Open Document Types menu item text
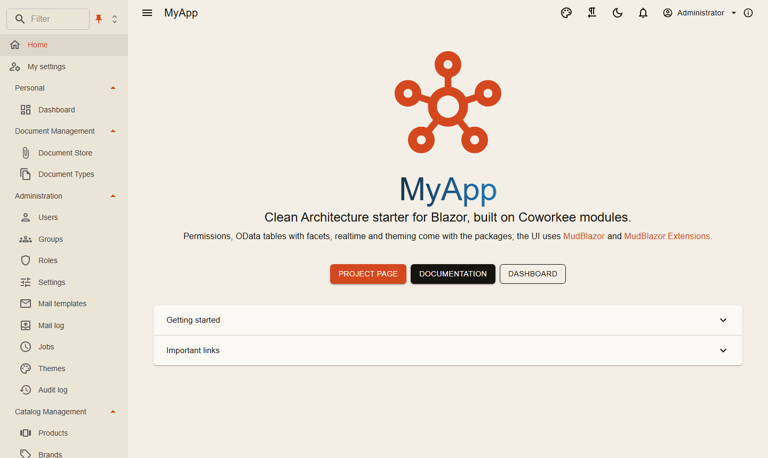 point(66,174)
